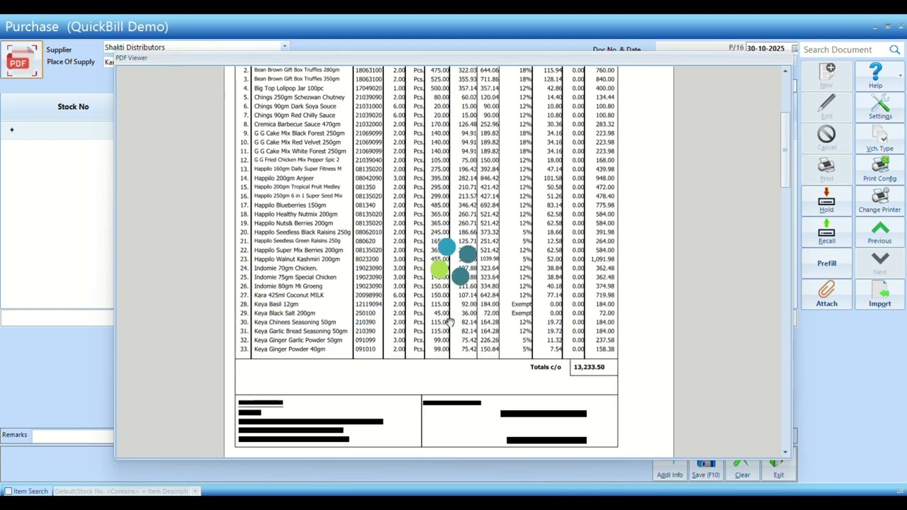Click the 'Keya Chinees Seasoning 50gm' row
Image resolution: width=907 pixels, height=510 pixels.
click(x=428, y=322)
